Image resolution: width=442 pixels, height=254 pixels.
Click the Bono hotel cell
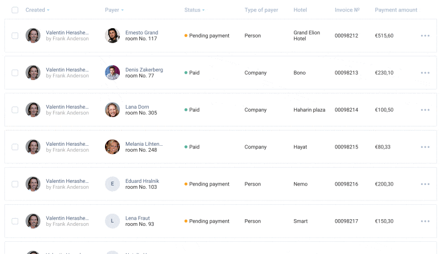coord(299,73)
